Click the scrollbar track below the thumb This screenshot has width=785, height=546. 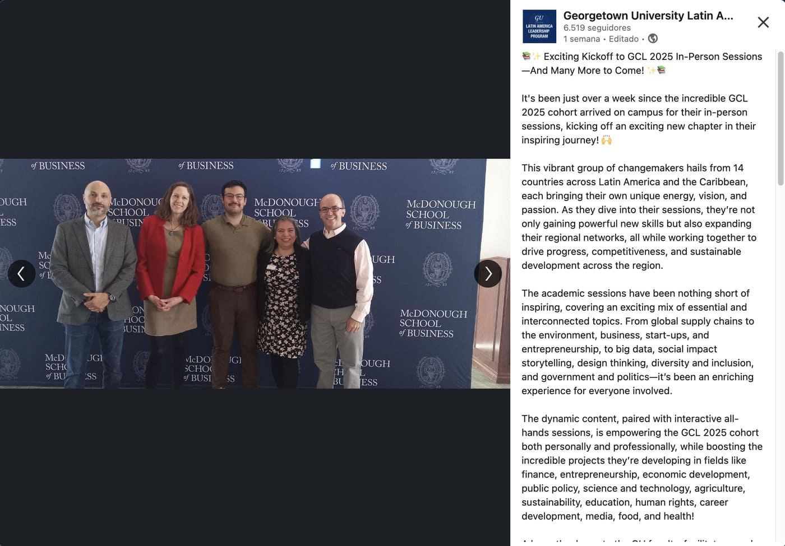(780, 364)
